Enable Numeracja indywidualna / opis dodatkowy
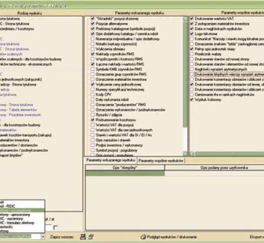The image size is (264, 243). pyautogui.click(x=93, y=39)
